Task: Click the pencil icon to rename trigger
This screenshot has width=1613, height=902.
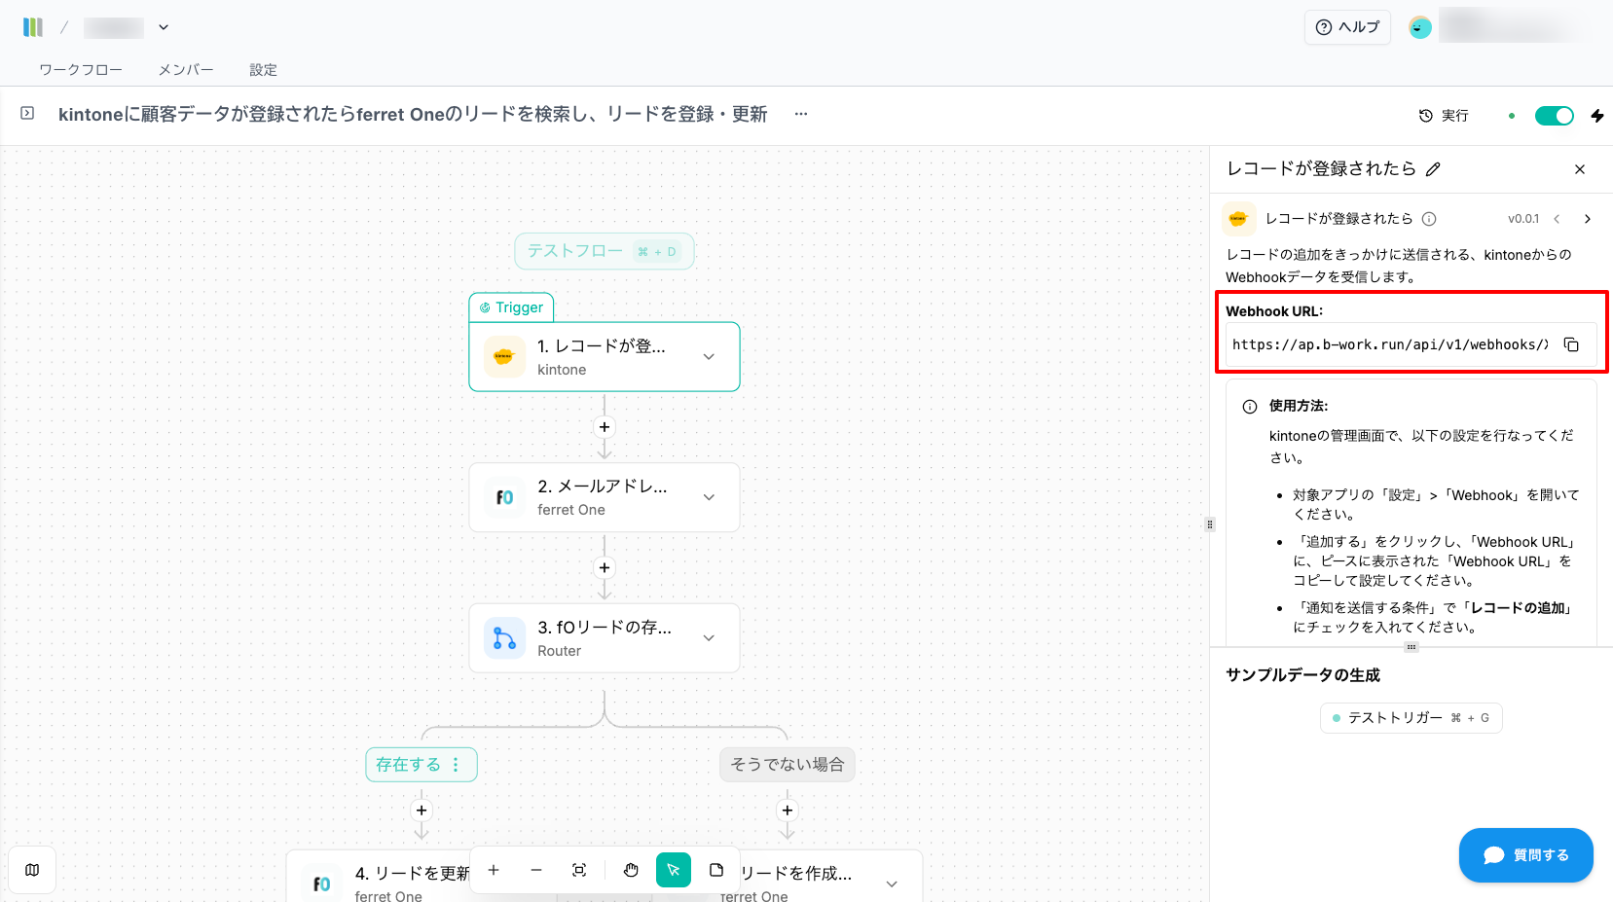Action: pyautogui.click(x=1433, y=169)
